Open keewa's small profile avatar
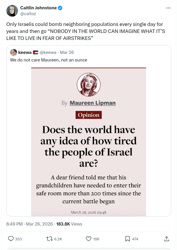 click(13, 52)
